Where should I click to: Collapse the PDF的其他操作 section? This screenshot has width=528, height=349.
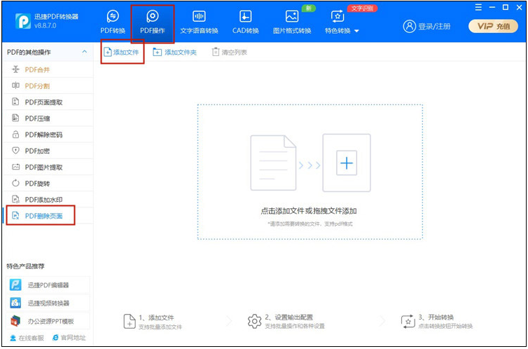(x=85, y=52)
